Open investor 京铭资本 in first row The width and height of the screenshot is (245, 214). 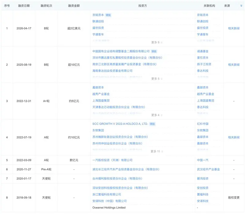coord(98,15)
